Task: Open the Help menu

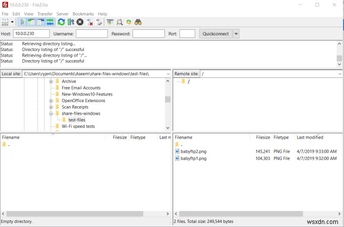Action: pyautogui.click(x=103, y=14)
